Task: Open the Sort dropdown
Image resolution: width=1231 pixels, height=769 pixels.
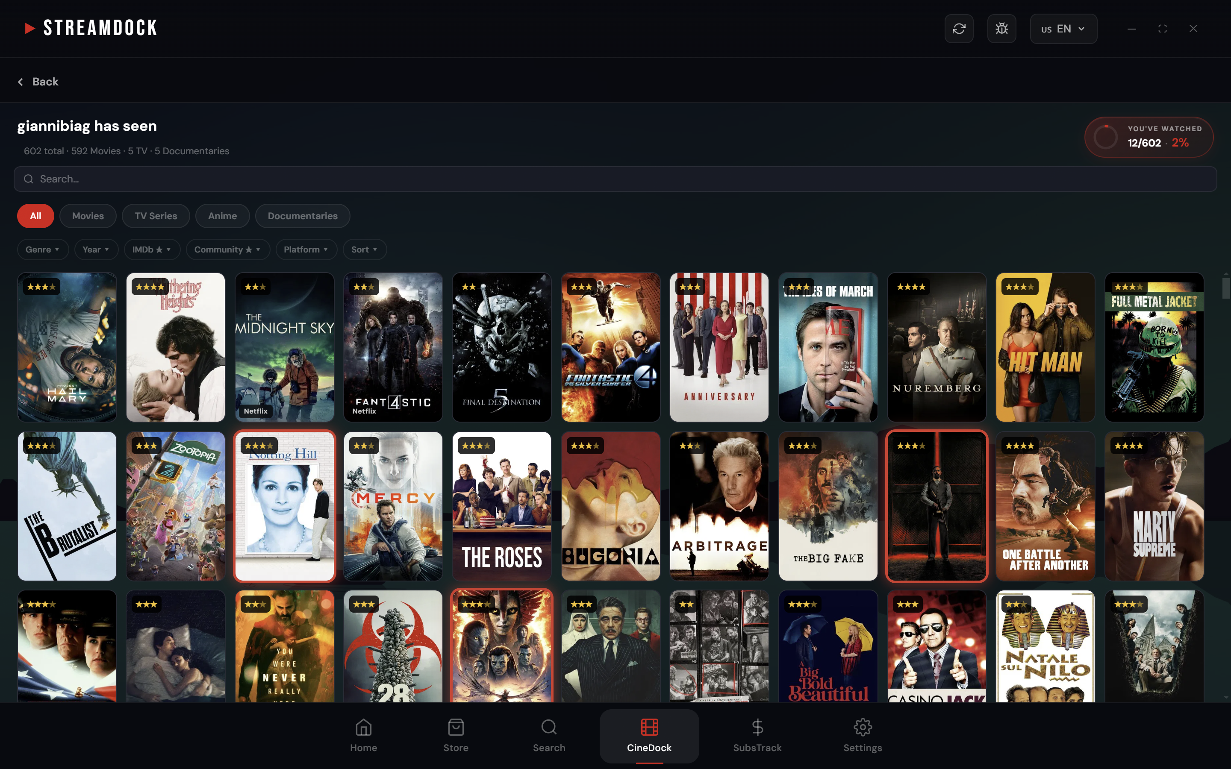Action: click(365, 250)
